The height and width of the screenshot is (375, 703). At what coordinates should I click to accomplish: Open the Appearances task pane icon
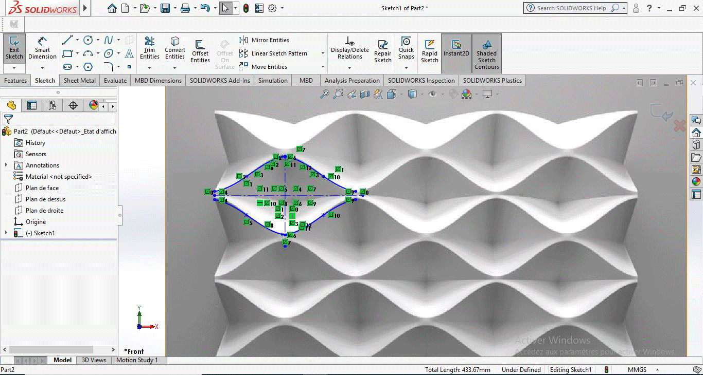[696, 181]
